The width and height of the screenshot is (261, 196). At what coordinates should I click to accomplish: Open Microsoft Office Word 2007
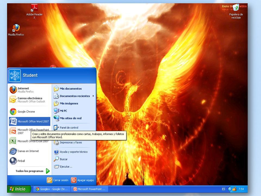tap(30, 121)
